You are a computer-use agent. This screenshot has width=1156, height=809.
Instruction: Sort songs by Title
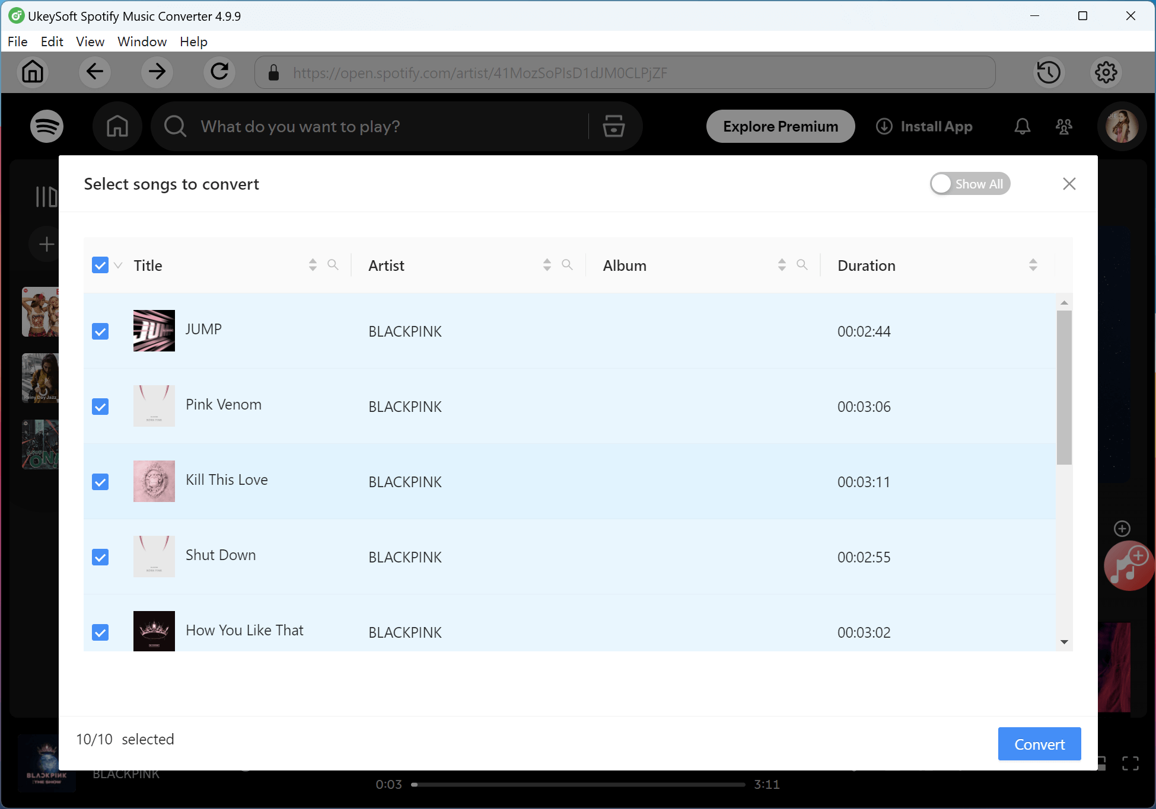tap(312, 265)
